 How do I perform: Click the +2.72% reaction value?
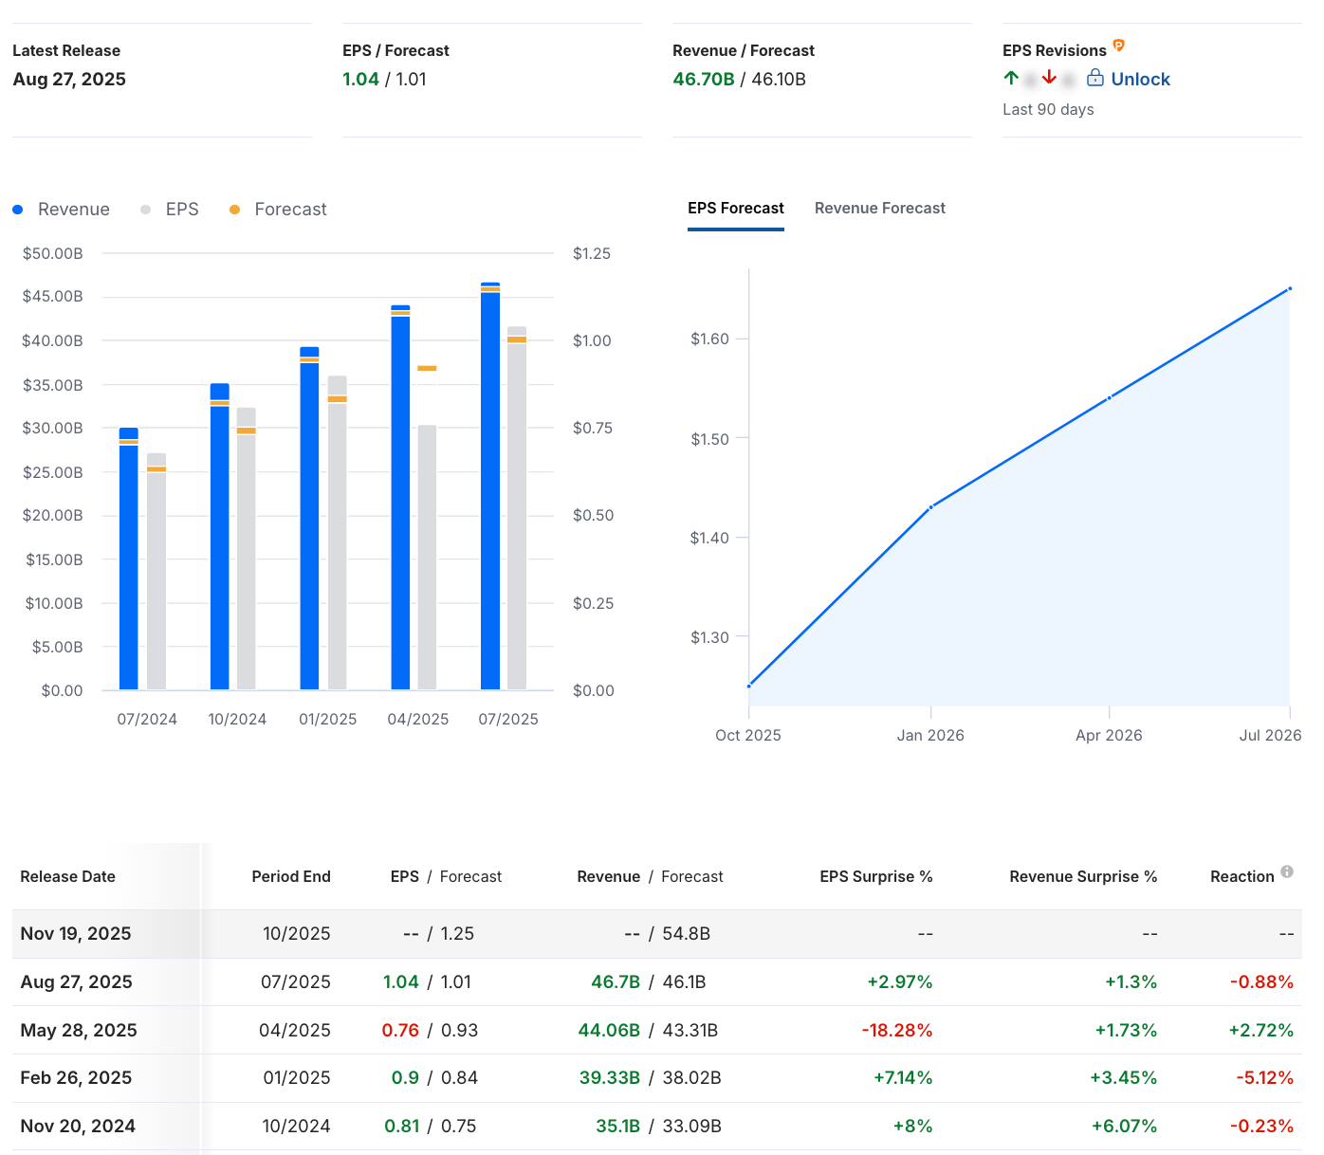pyautogui.click(x=1261, y=1031)
